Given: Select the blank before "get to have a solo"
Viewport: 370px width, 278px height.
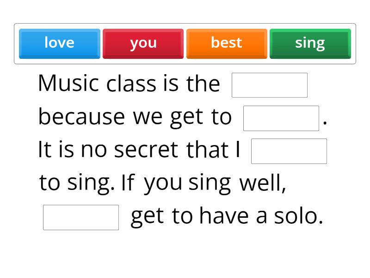Looking at the screenshot, I should [x=81, y=217].
